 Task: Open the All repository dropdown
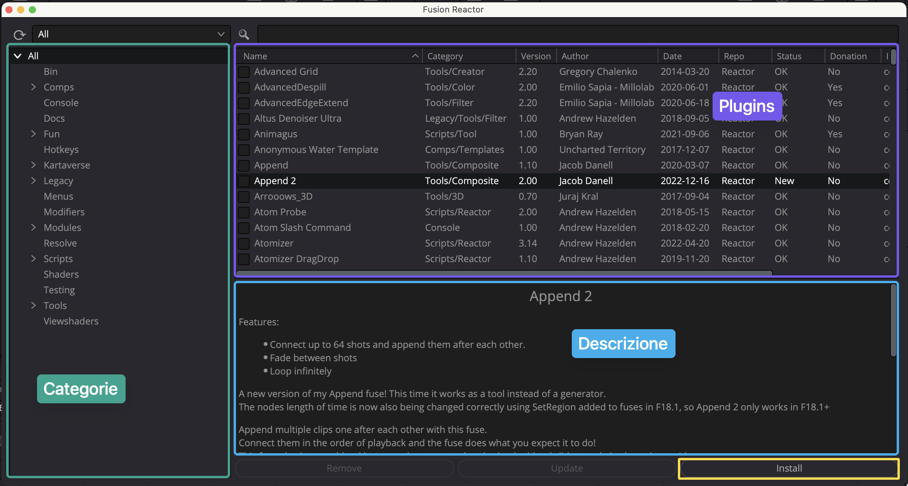(x=131, y=34)
